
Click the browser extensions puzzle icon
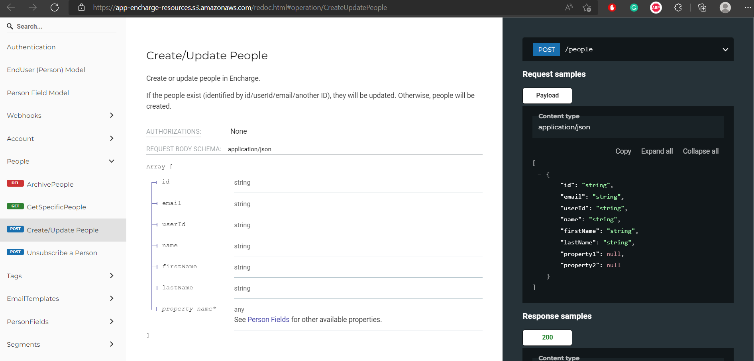[678, 8]
